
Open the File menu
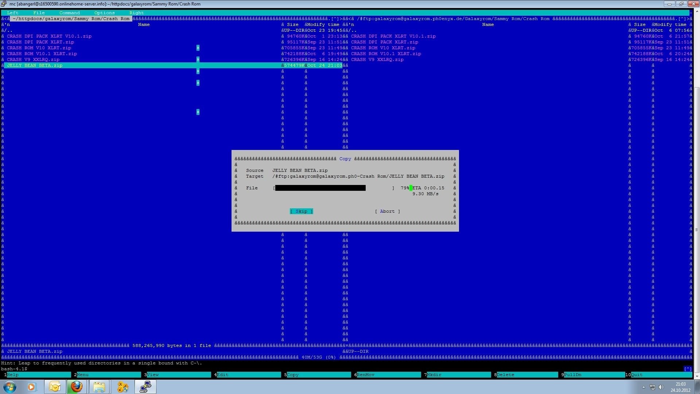pyautogui.click(x=39, y=13)
